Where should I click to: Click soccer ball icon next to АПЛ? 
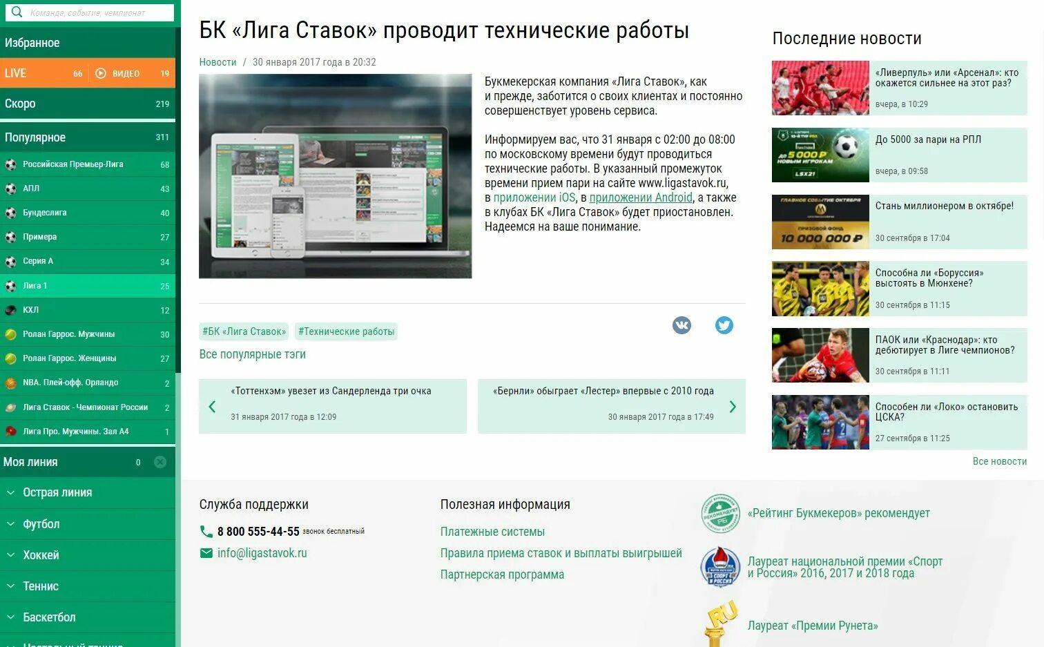[10, 189]
